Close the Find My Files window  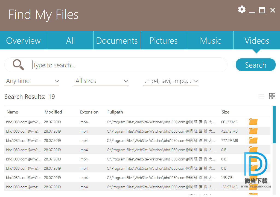pyautogui.click(x=273, y=10)
